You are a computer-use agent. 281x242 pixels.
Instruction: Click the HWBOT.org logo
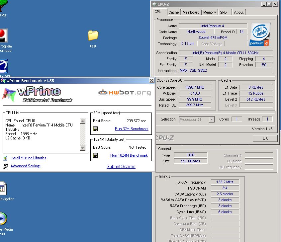tap(125, 92)
